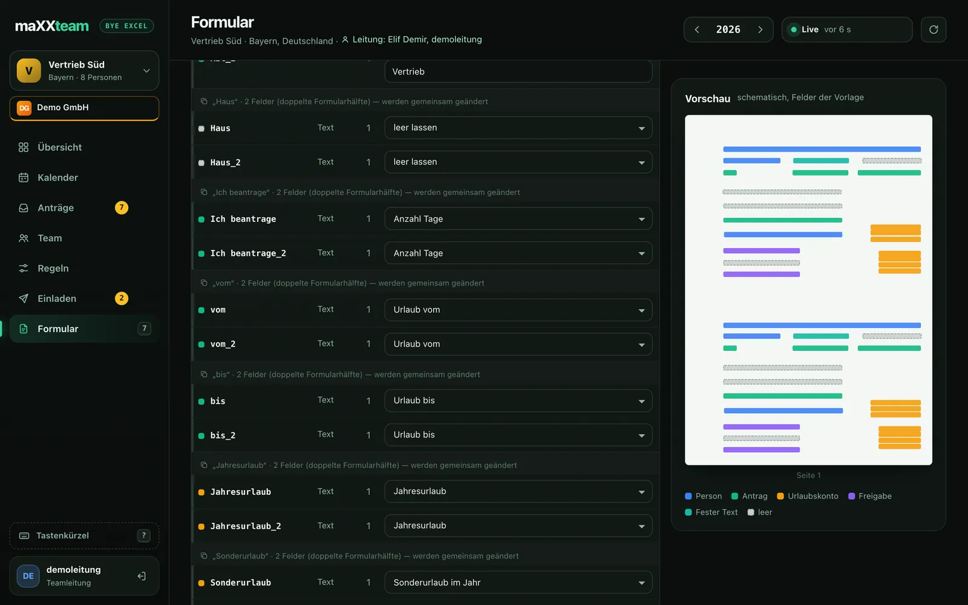The height and width of the screenshot is (605, 968).
Task: Click the copy icon of the „vom“ group
Action: (204, 283)
